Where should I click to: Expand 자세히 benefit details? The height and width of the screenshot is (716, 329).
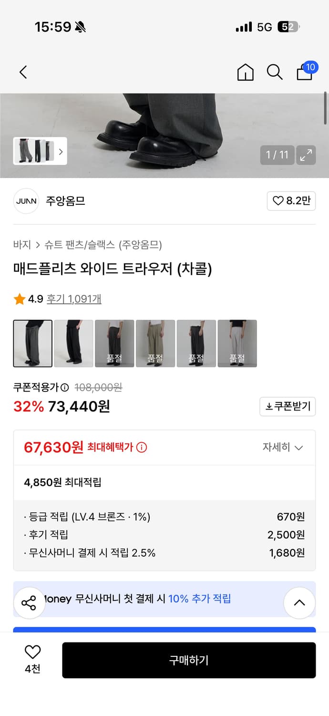tap(282, 447)
